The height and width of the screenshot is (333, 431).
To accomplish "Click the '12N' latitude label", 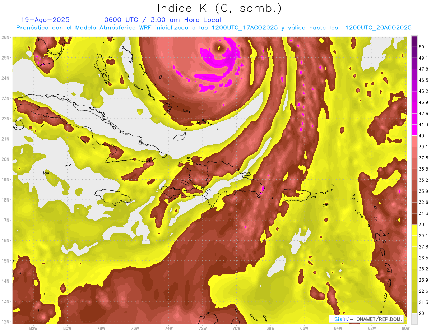I will (x=5, y=322).
